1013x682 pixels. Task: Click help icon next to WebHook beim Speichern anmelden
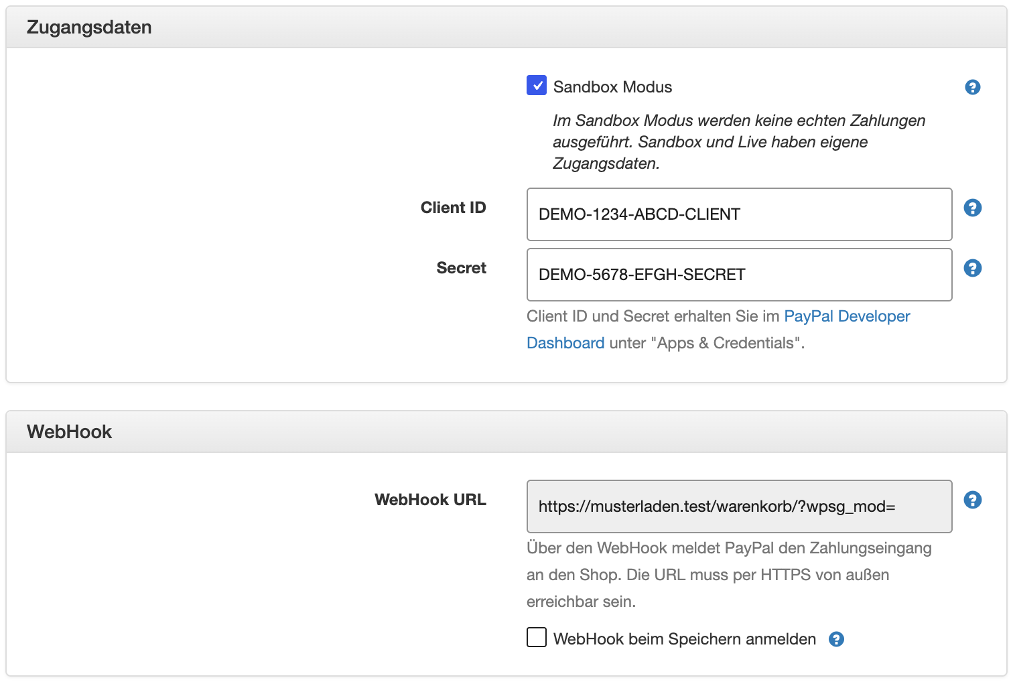point(836,639)
